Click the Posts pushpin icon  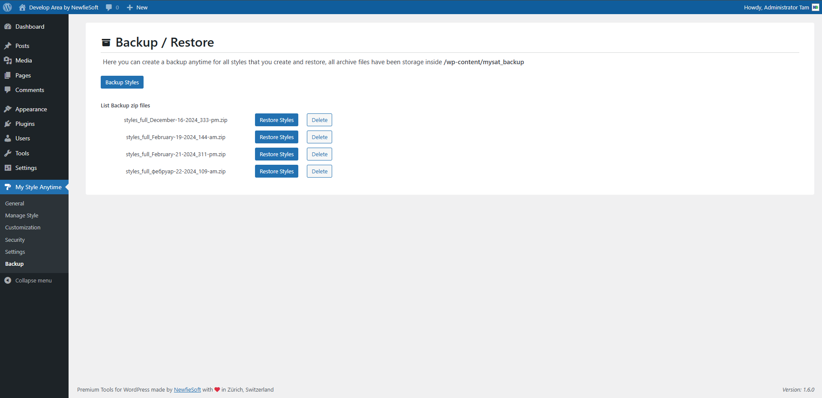(8, 46)
